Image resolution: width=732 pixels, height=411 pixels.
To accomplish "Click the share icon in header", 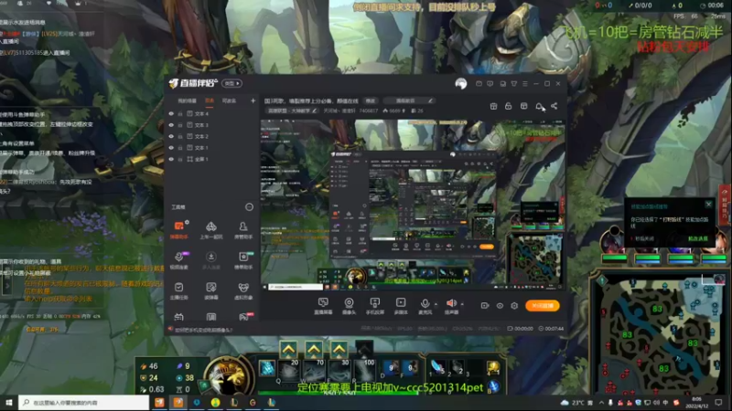I will 554,106.
